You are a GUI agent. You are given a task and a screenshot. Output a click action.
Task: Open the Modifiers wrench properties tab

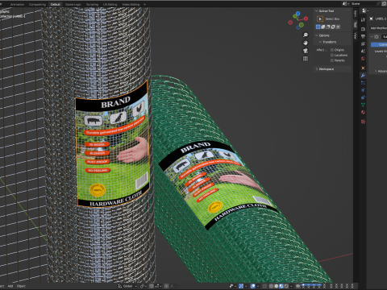(363, 76)
